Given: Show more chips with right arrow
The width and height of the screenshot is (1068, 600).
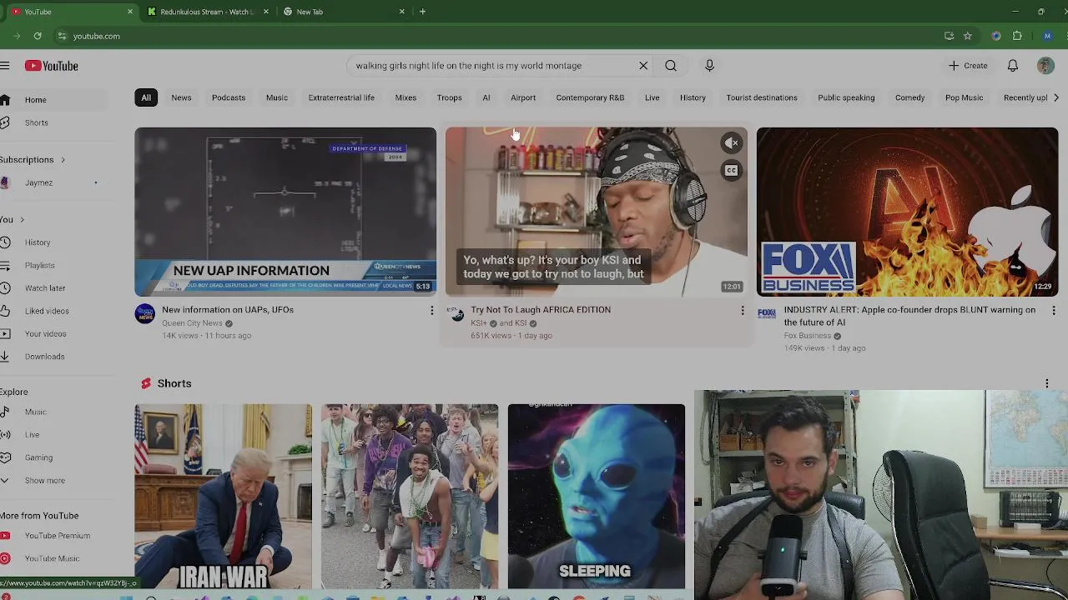Looking at the screenshot, I should click(x=1056, y=97).
